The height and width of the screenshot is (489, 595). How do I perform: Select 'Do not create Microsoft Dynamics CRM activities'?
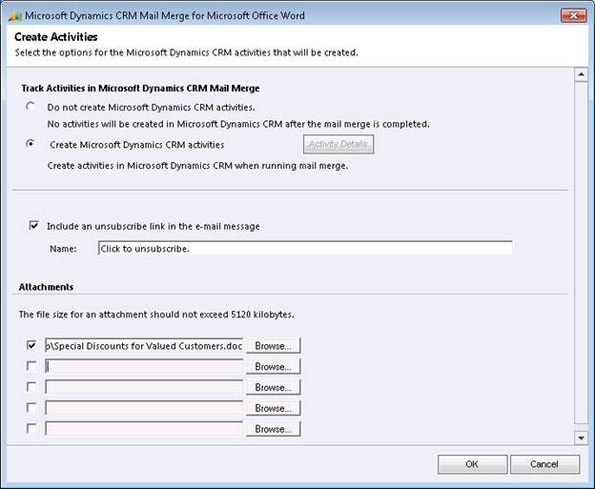(x=31, y=107)
